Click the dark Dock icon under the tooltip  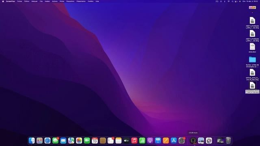[193, 141]
